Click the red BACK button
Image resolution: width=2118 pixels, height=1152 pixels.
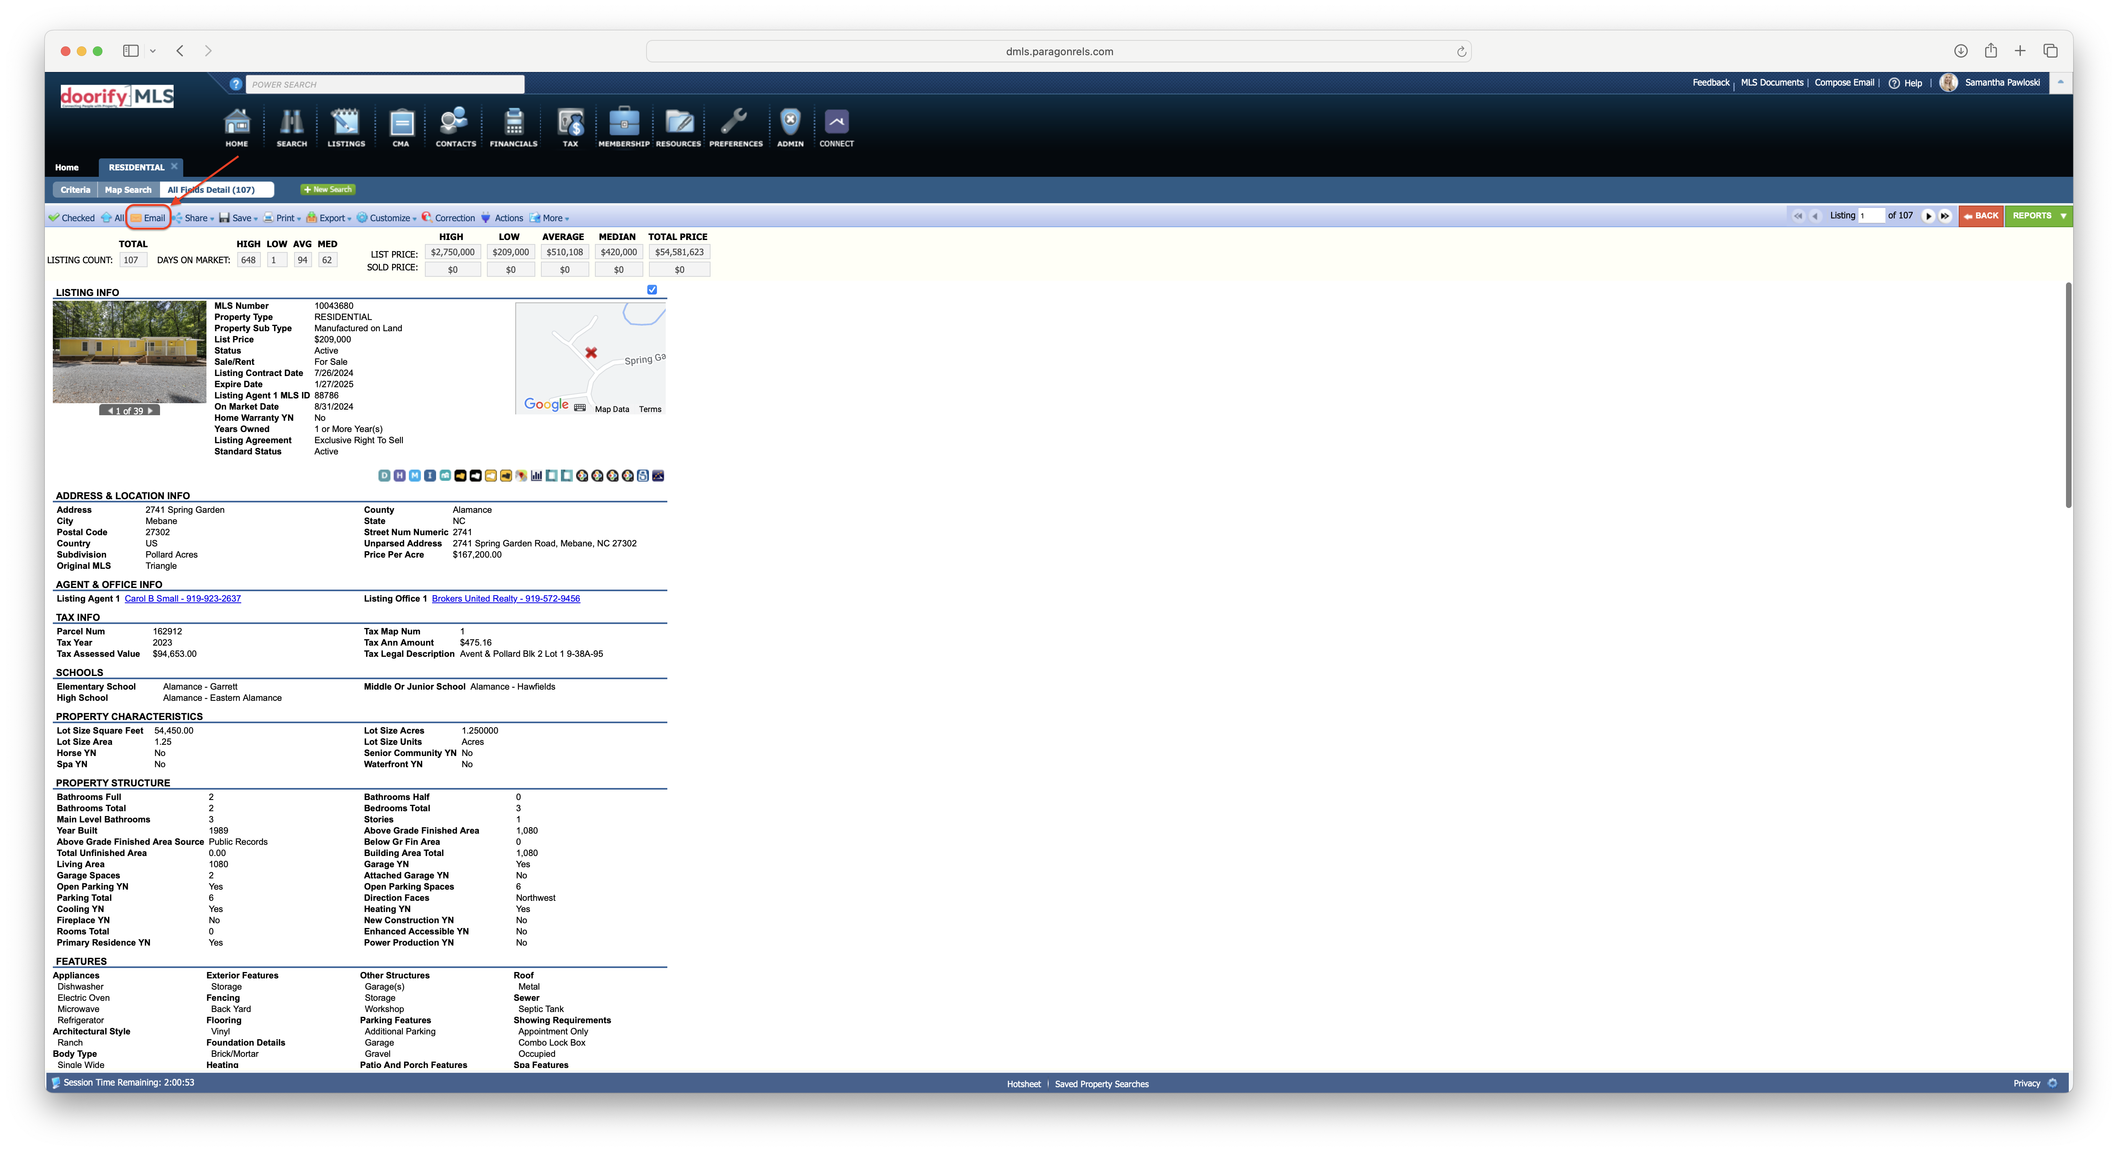[x=1982, y=216]
